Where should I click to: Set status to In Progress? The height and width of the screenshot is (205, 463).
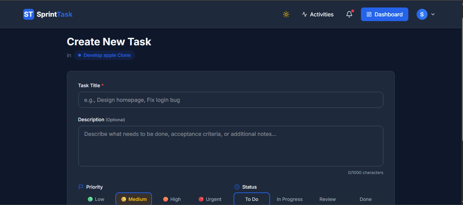pyautogui.click(x=290, y=199)
